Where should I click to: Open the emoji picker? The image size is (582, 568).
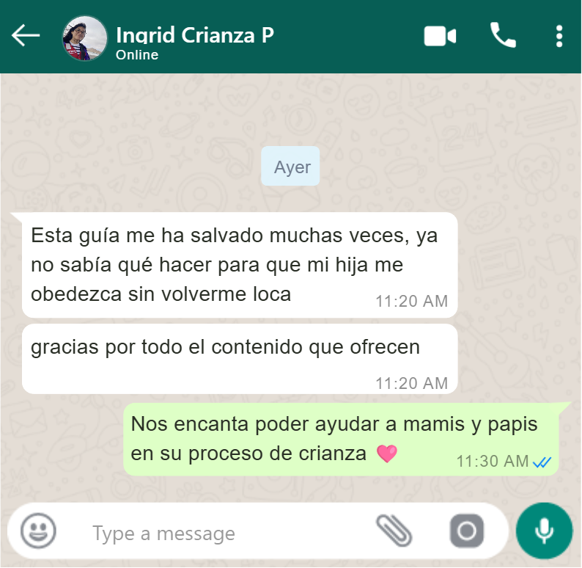click(x=38, y=531)
